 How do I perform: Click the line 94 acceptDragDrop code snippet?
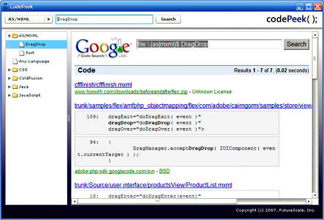click(177, 151)
